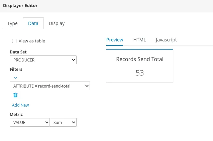This screenshot has width=213, height=141.
Task: Click the 53 metric value
Action: click(140, 73)
